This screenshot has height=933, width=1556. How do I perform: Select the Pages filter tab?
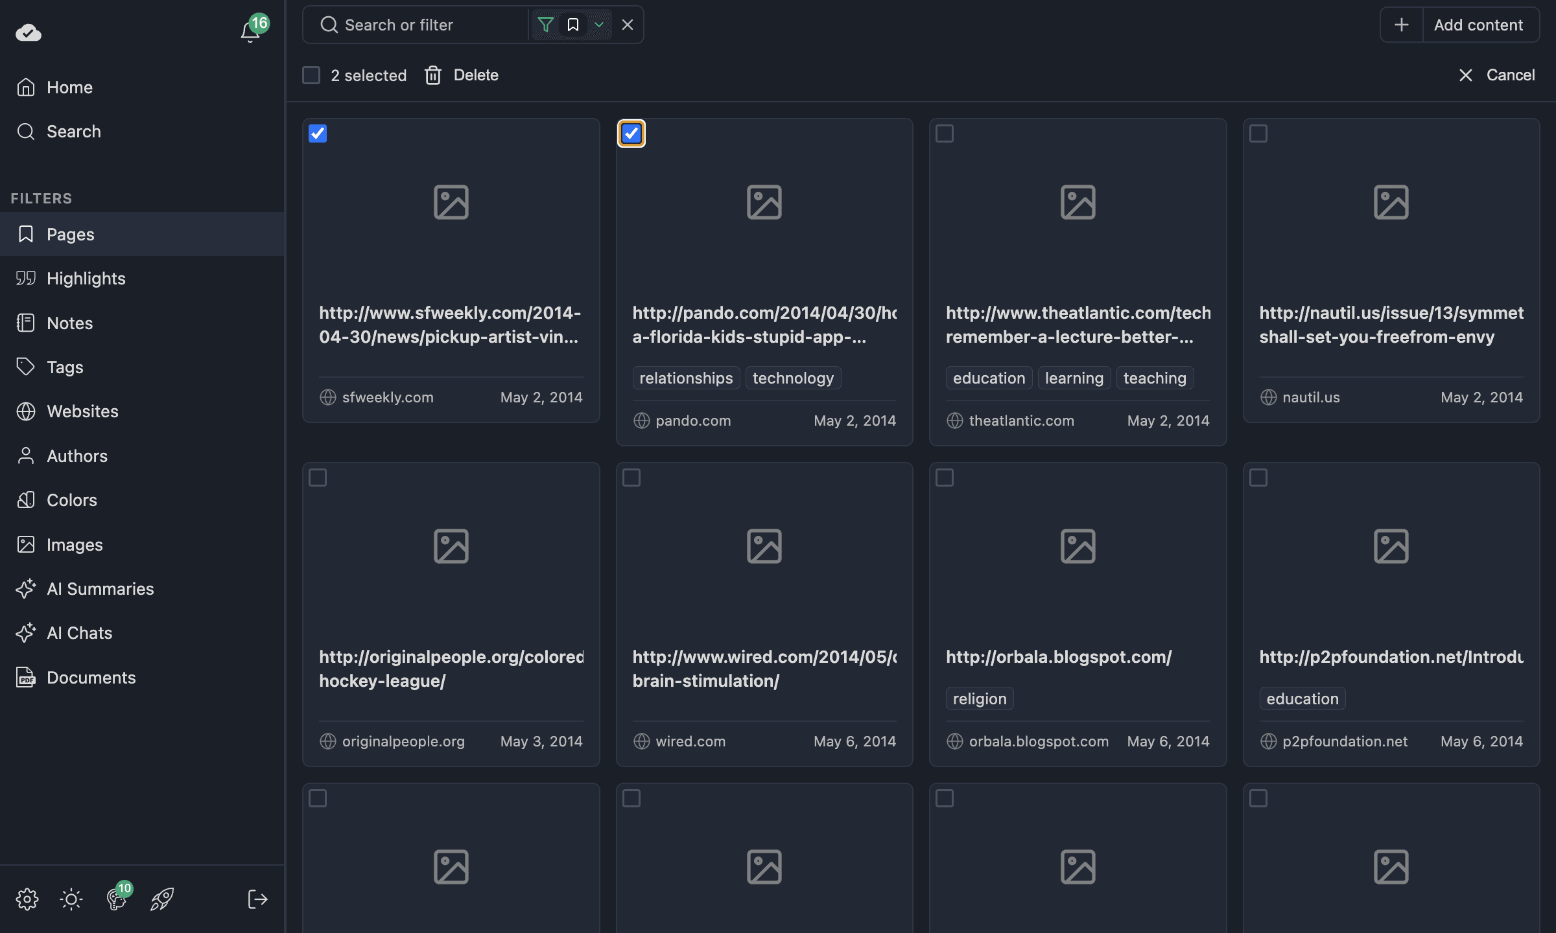coord(70,234)
